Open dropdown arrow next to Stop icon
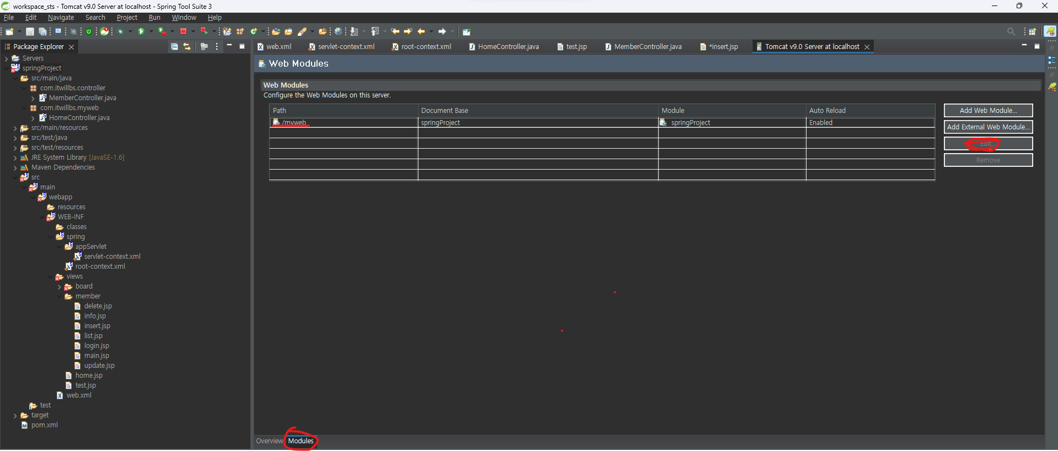This screenshot has height=451, width=1058. (193, 31)
